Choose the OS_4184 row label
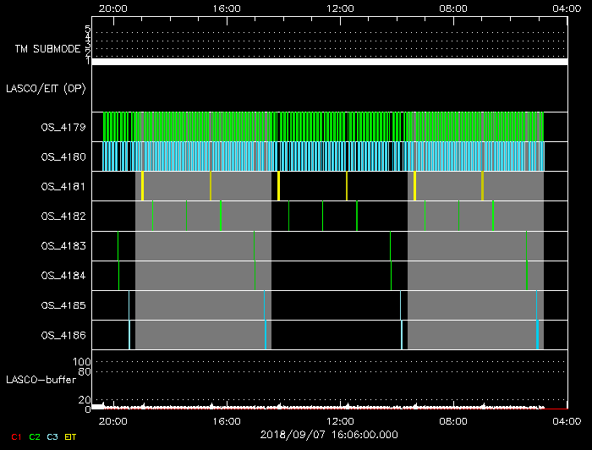This screenshot has width=592, height=450. click(63, 276)
